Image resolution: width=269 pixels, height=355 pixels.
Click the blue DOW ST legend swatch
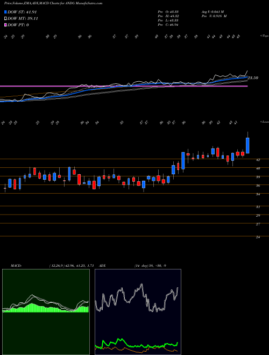pos(5,12)
